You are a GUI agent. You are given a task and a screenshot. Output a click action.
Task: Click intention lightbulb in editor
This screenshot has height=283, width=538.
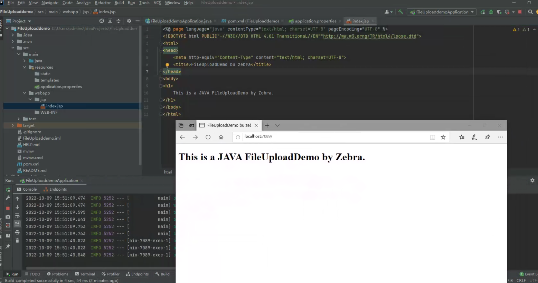(x=167, y=65)
